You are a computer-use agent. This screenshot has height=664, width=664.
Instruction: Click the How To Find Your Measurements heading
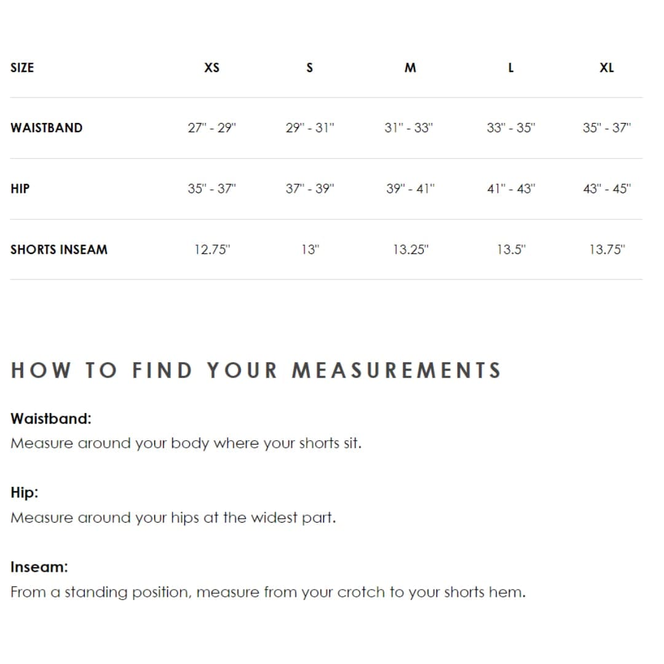(256, 371)
